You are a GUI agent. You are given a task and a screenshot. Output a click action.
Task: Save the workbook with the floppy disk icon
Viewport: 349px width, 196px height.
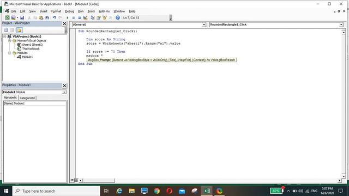[22, 17]
